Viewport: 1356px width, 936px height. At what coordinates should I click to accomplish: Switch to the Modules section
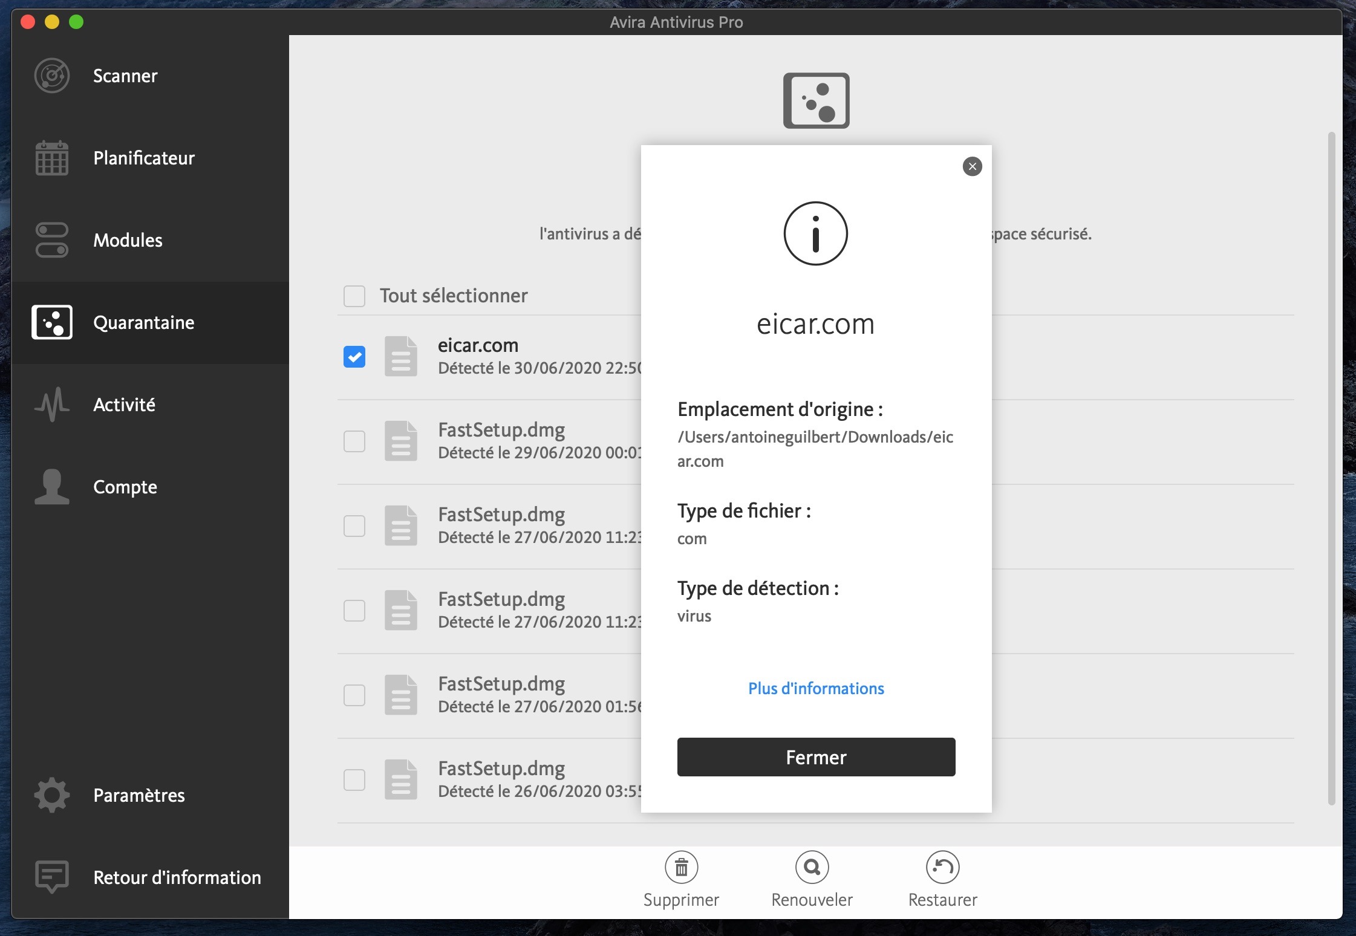(x=150, y=240)
